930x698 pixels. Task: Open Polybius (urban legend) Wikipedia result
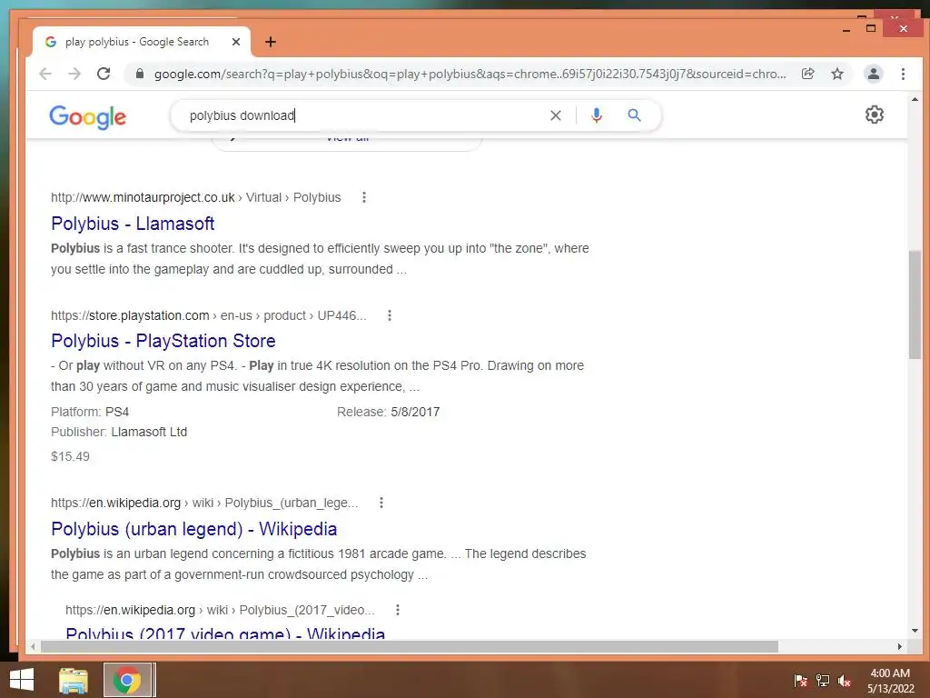[194, 529]
